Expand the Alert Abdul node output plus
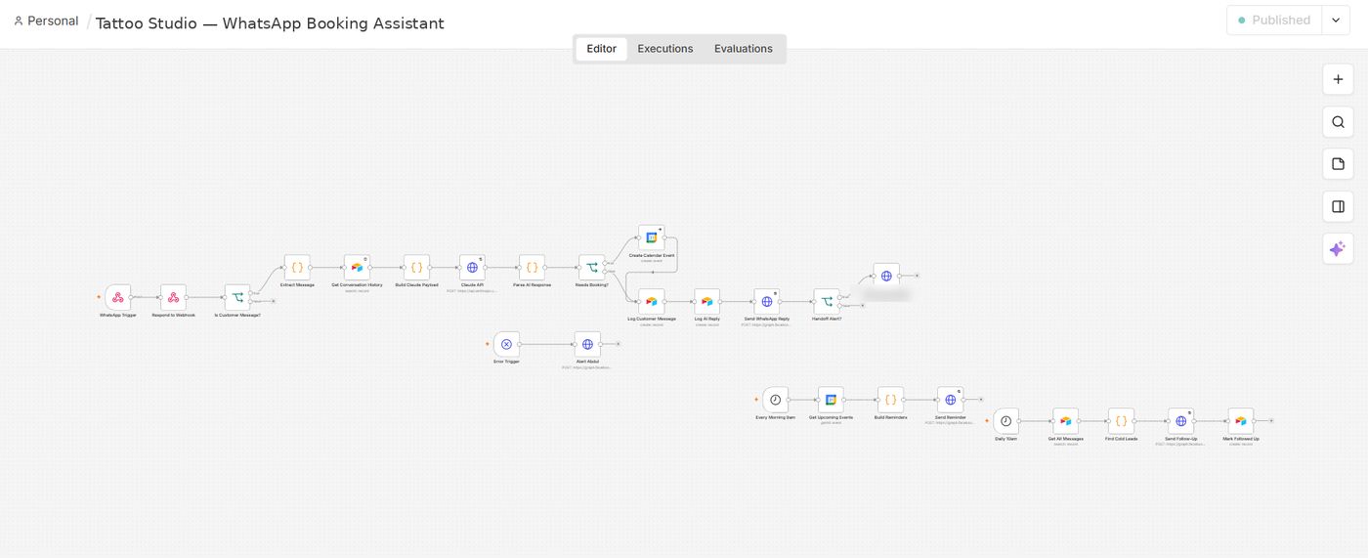The image size is (1368, 558). tap(618, 344)
